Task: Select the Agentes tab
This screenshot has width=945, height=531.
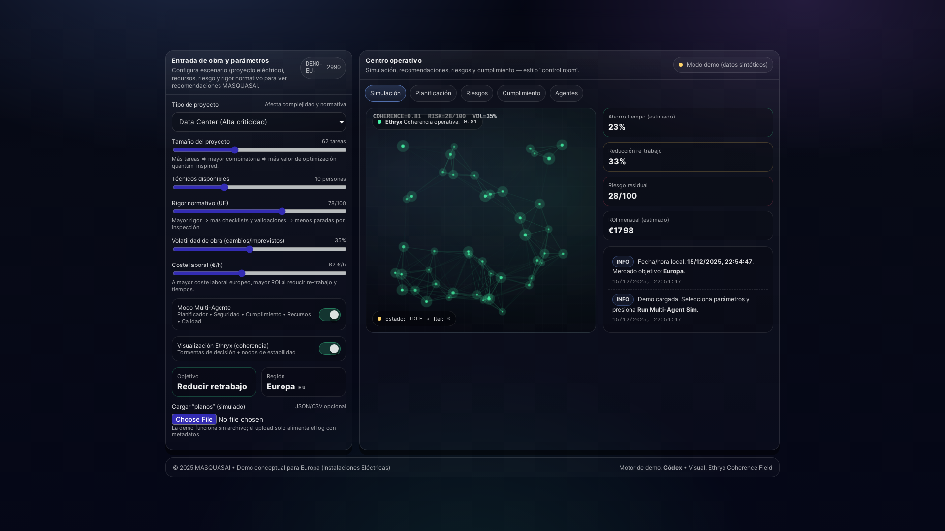Action: (x=566, y=93)
